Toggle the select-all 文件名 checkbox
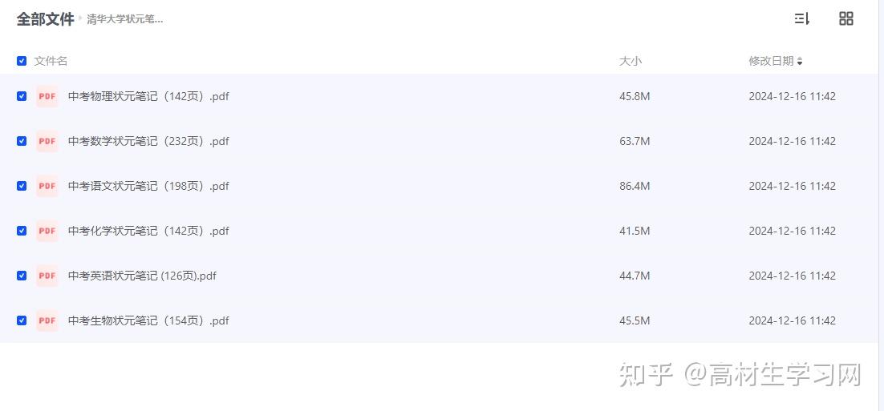 (x=22, y=61)
